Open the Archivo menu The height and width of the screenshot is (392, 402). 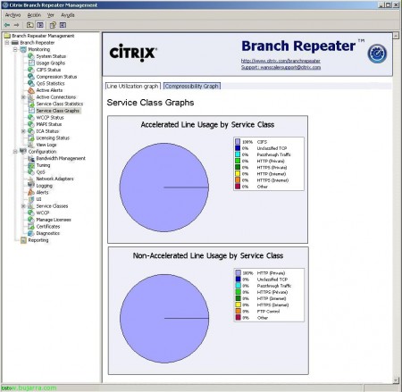click(x=13, y=15)
